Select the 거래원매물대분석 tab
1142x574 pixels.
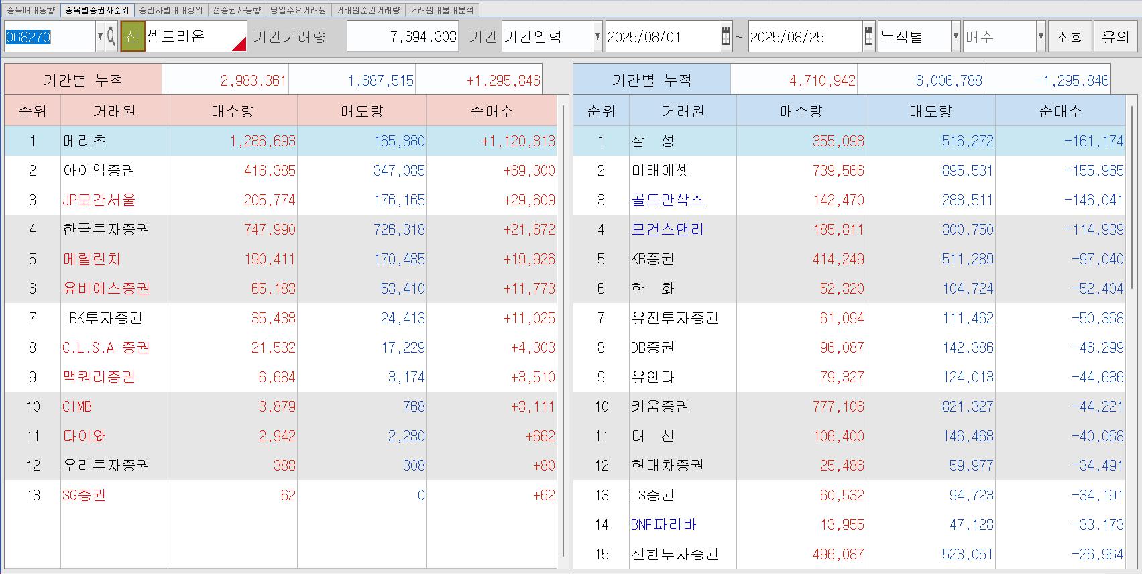441,10
